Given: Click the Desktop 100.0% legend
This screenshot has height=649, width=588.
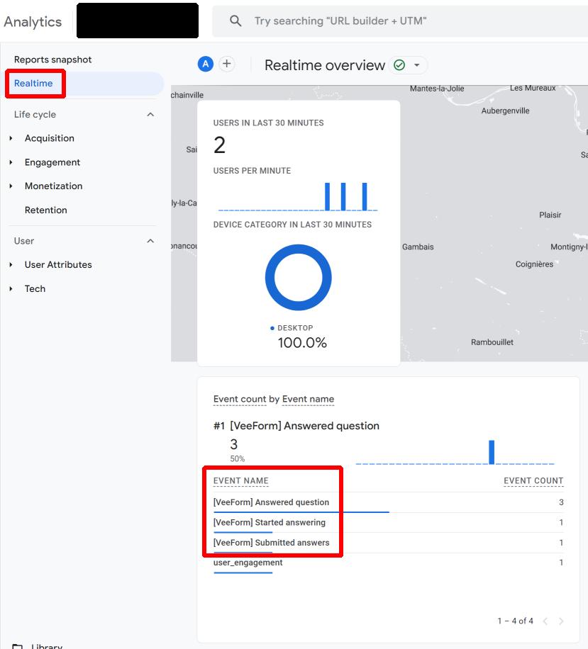Looking at the screenshot, I should coord(299,337).
